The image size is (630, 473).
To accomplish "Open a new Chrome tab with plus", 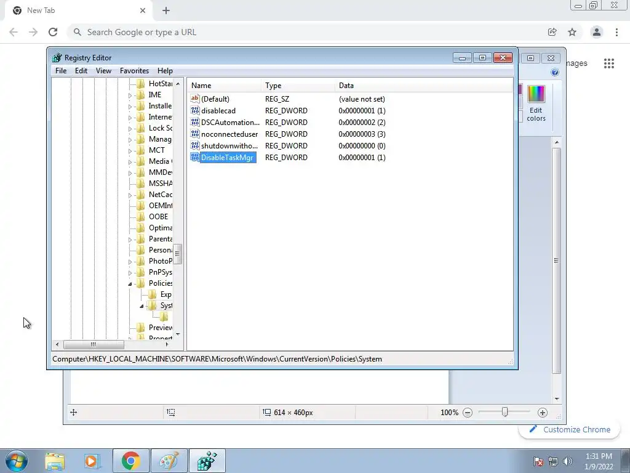I will (166, 11).
